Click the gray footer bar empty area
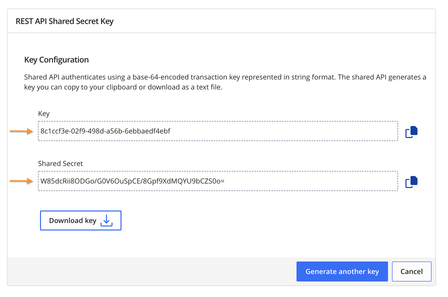The height and width of the screenshot is (297, 448). tap(150, 271)
